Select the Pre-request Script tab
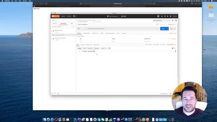The height and width of the screenshot is (122, 217). click(x=110, y=33)
